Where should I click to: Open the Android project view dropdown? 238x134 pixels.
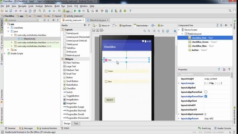click(x=22, y=20)
